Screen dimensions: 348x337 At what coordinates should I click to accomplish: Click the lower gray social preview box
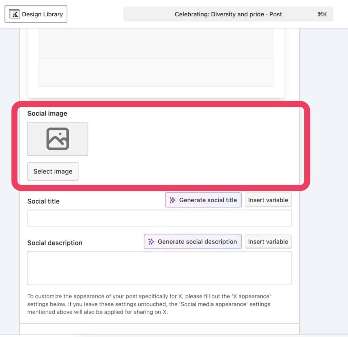click(156, 72)
